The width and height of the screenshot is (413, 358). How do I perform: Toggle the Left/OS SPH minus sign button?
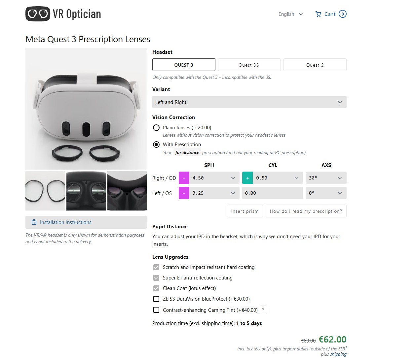pyautogui.click(x=184, y=193)
